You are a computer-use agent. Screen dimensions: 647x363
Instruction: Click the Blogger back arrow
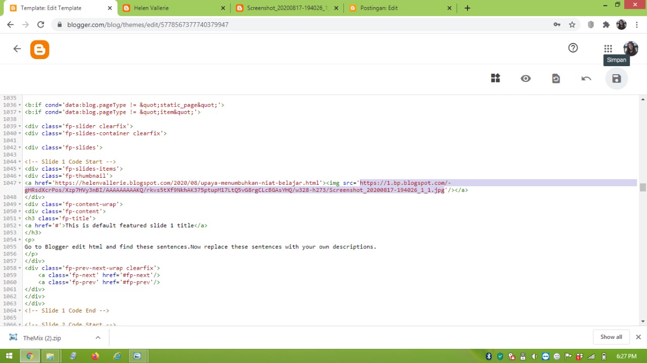(x=17, y=49)
